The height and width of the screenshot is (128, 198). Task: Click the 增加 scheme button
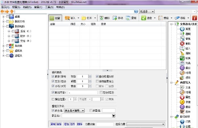pyautogui.click(x=66, y=124)
